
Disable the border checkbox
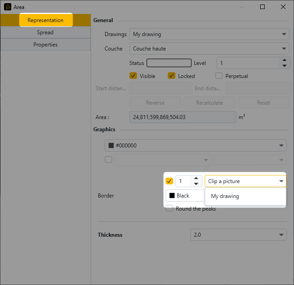(x=170, y=181)
